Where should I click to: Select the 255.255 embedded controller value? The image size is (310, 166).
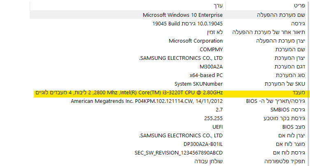click(x=214, y=118)
